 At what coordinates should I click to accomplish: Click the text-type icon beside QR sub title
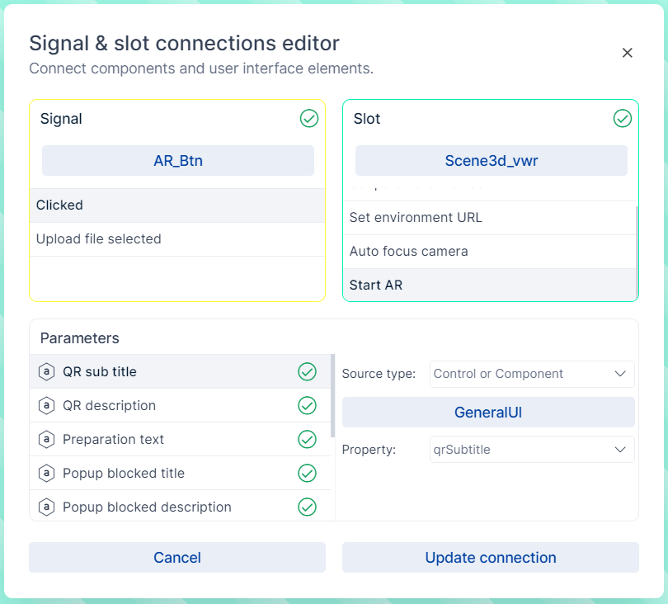[46, 372]
